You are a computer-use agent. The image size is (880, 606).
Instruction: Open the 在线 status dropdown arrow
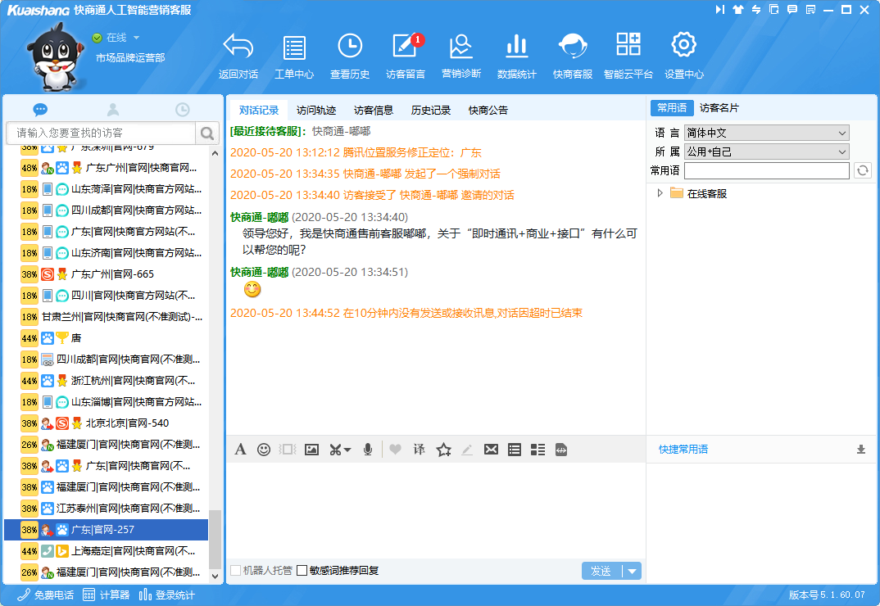pos(136,38)
